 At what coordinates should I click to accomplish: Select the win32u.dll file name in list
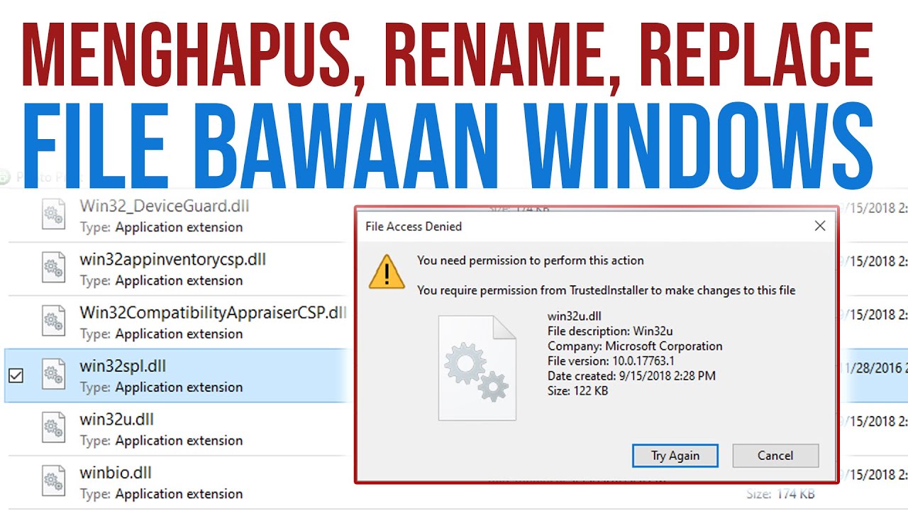coord(116,419)
